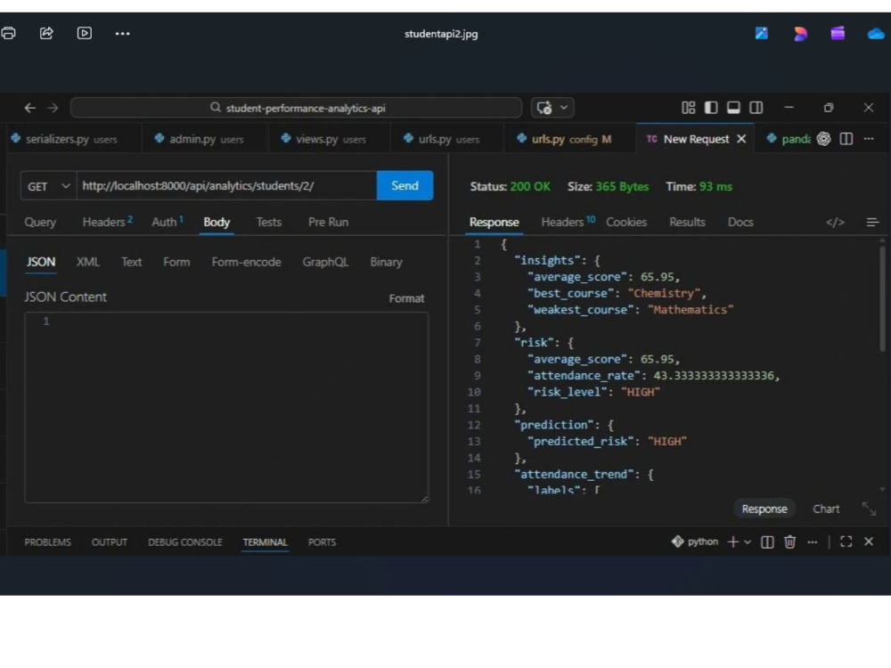Split the terminal panel
891x668 pixels.
tap(767, 542)
